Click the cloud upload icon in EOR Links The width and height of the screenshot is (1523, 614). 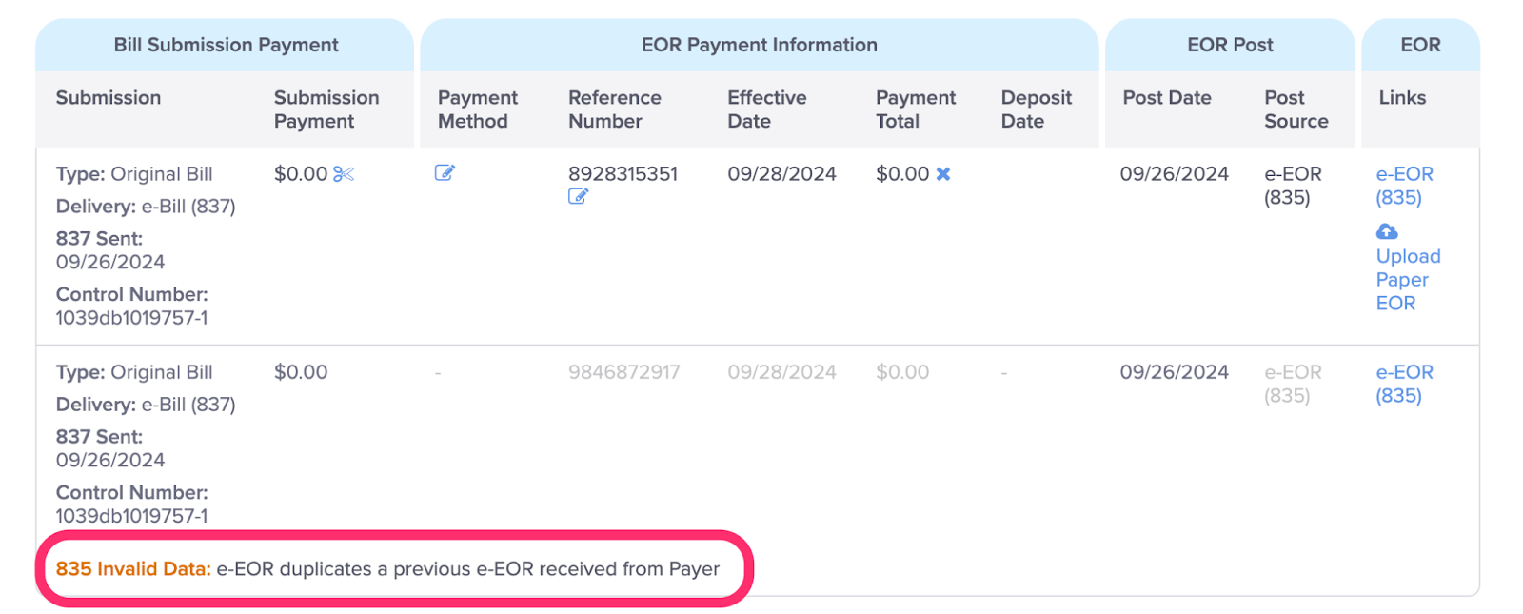[x=1387, y=231]
